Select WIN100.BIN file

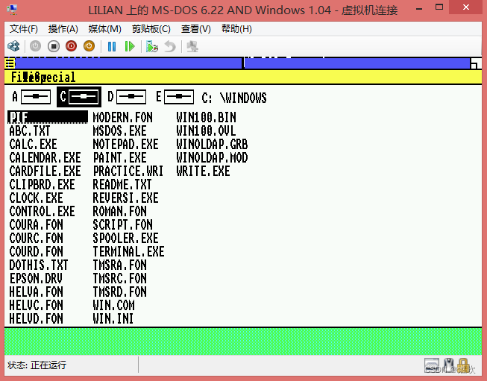click(x=207, y=117)
